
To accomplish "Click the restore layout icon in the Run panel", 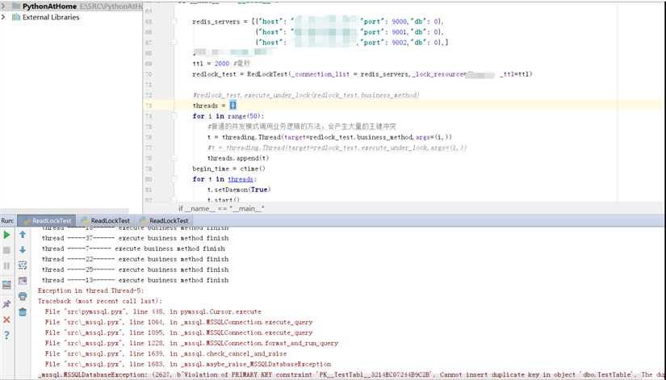I will (x=6, y=285).
